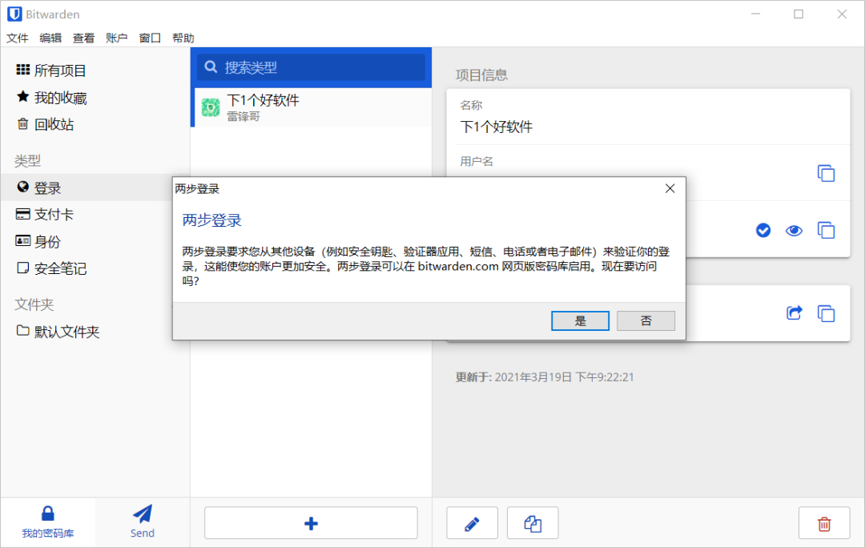
Task: Delete the item with trash icon
Action: (x=824, y=522)
